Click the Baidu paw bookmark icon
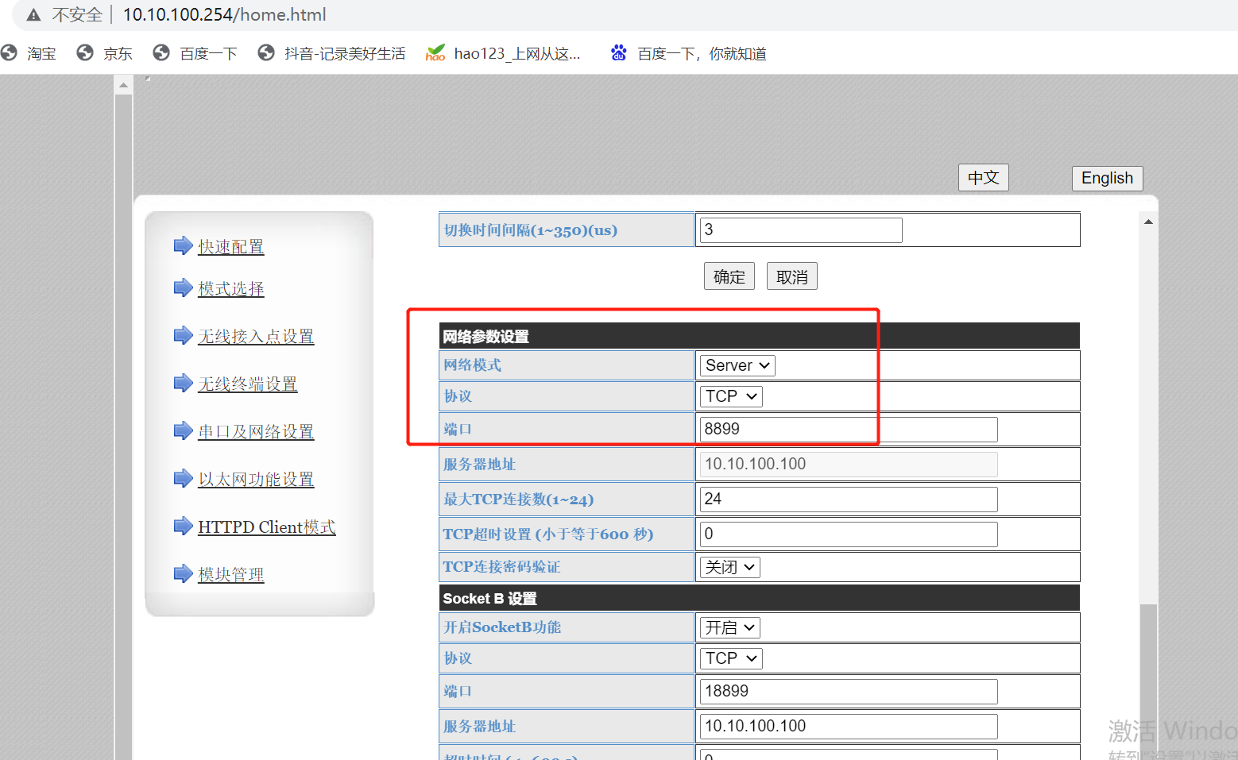Viewport: 1238px width, 760px height. pyautogui.click(x=618, y=53)
